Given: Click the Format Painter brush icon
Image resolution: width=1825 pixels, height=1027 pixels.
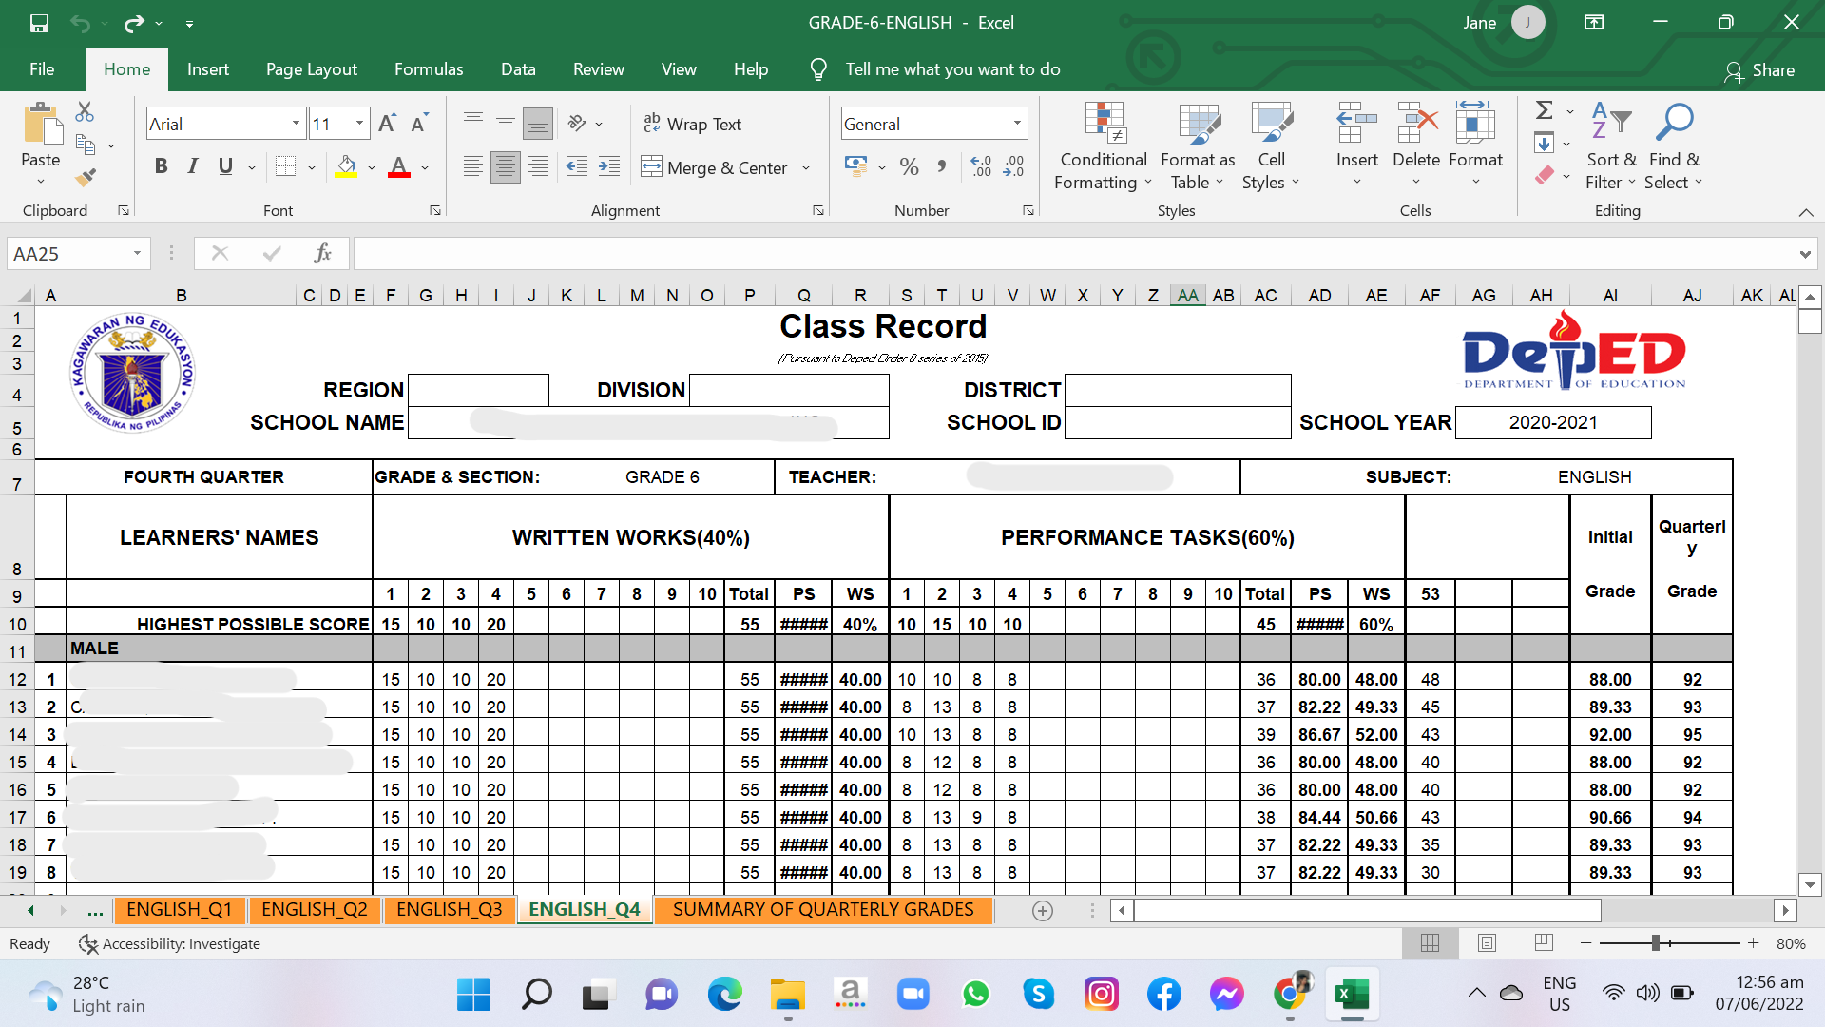Looking at the screenshot, I should pos(86,177).
